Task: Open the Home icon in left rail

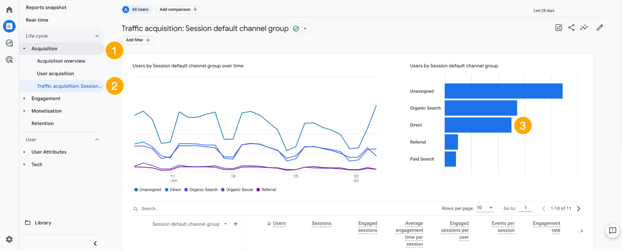Action: (x=9, y=10)
